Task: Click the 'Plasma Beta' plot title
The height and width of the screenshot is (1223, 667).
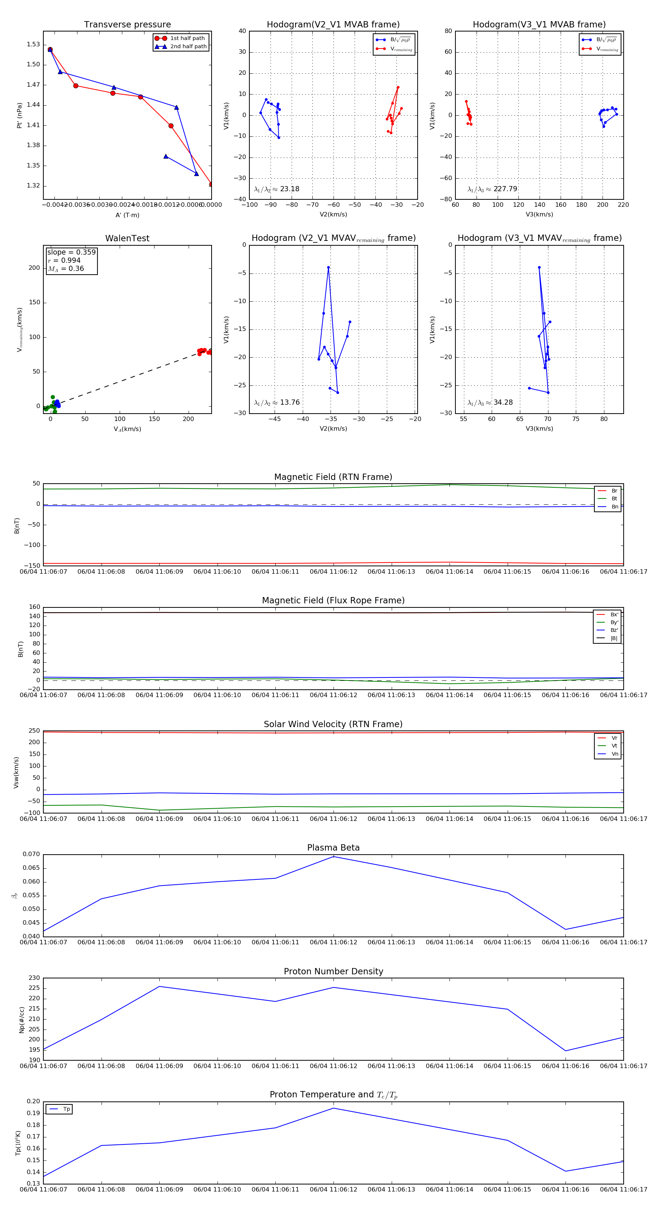Action: [x=333, y=848]
